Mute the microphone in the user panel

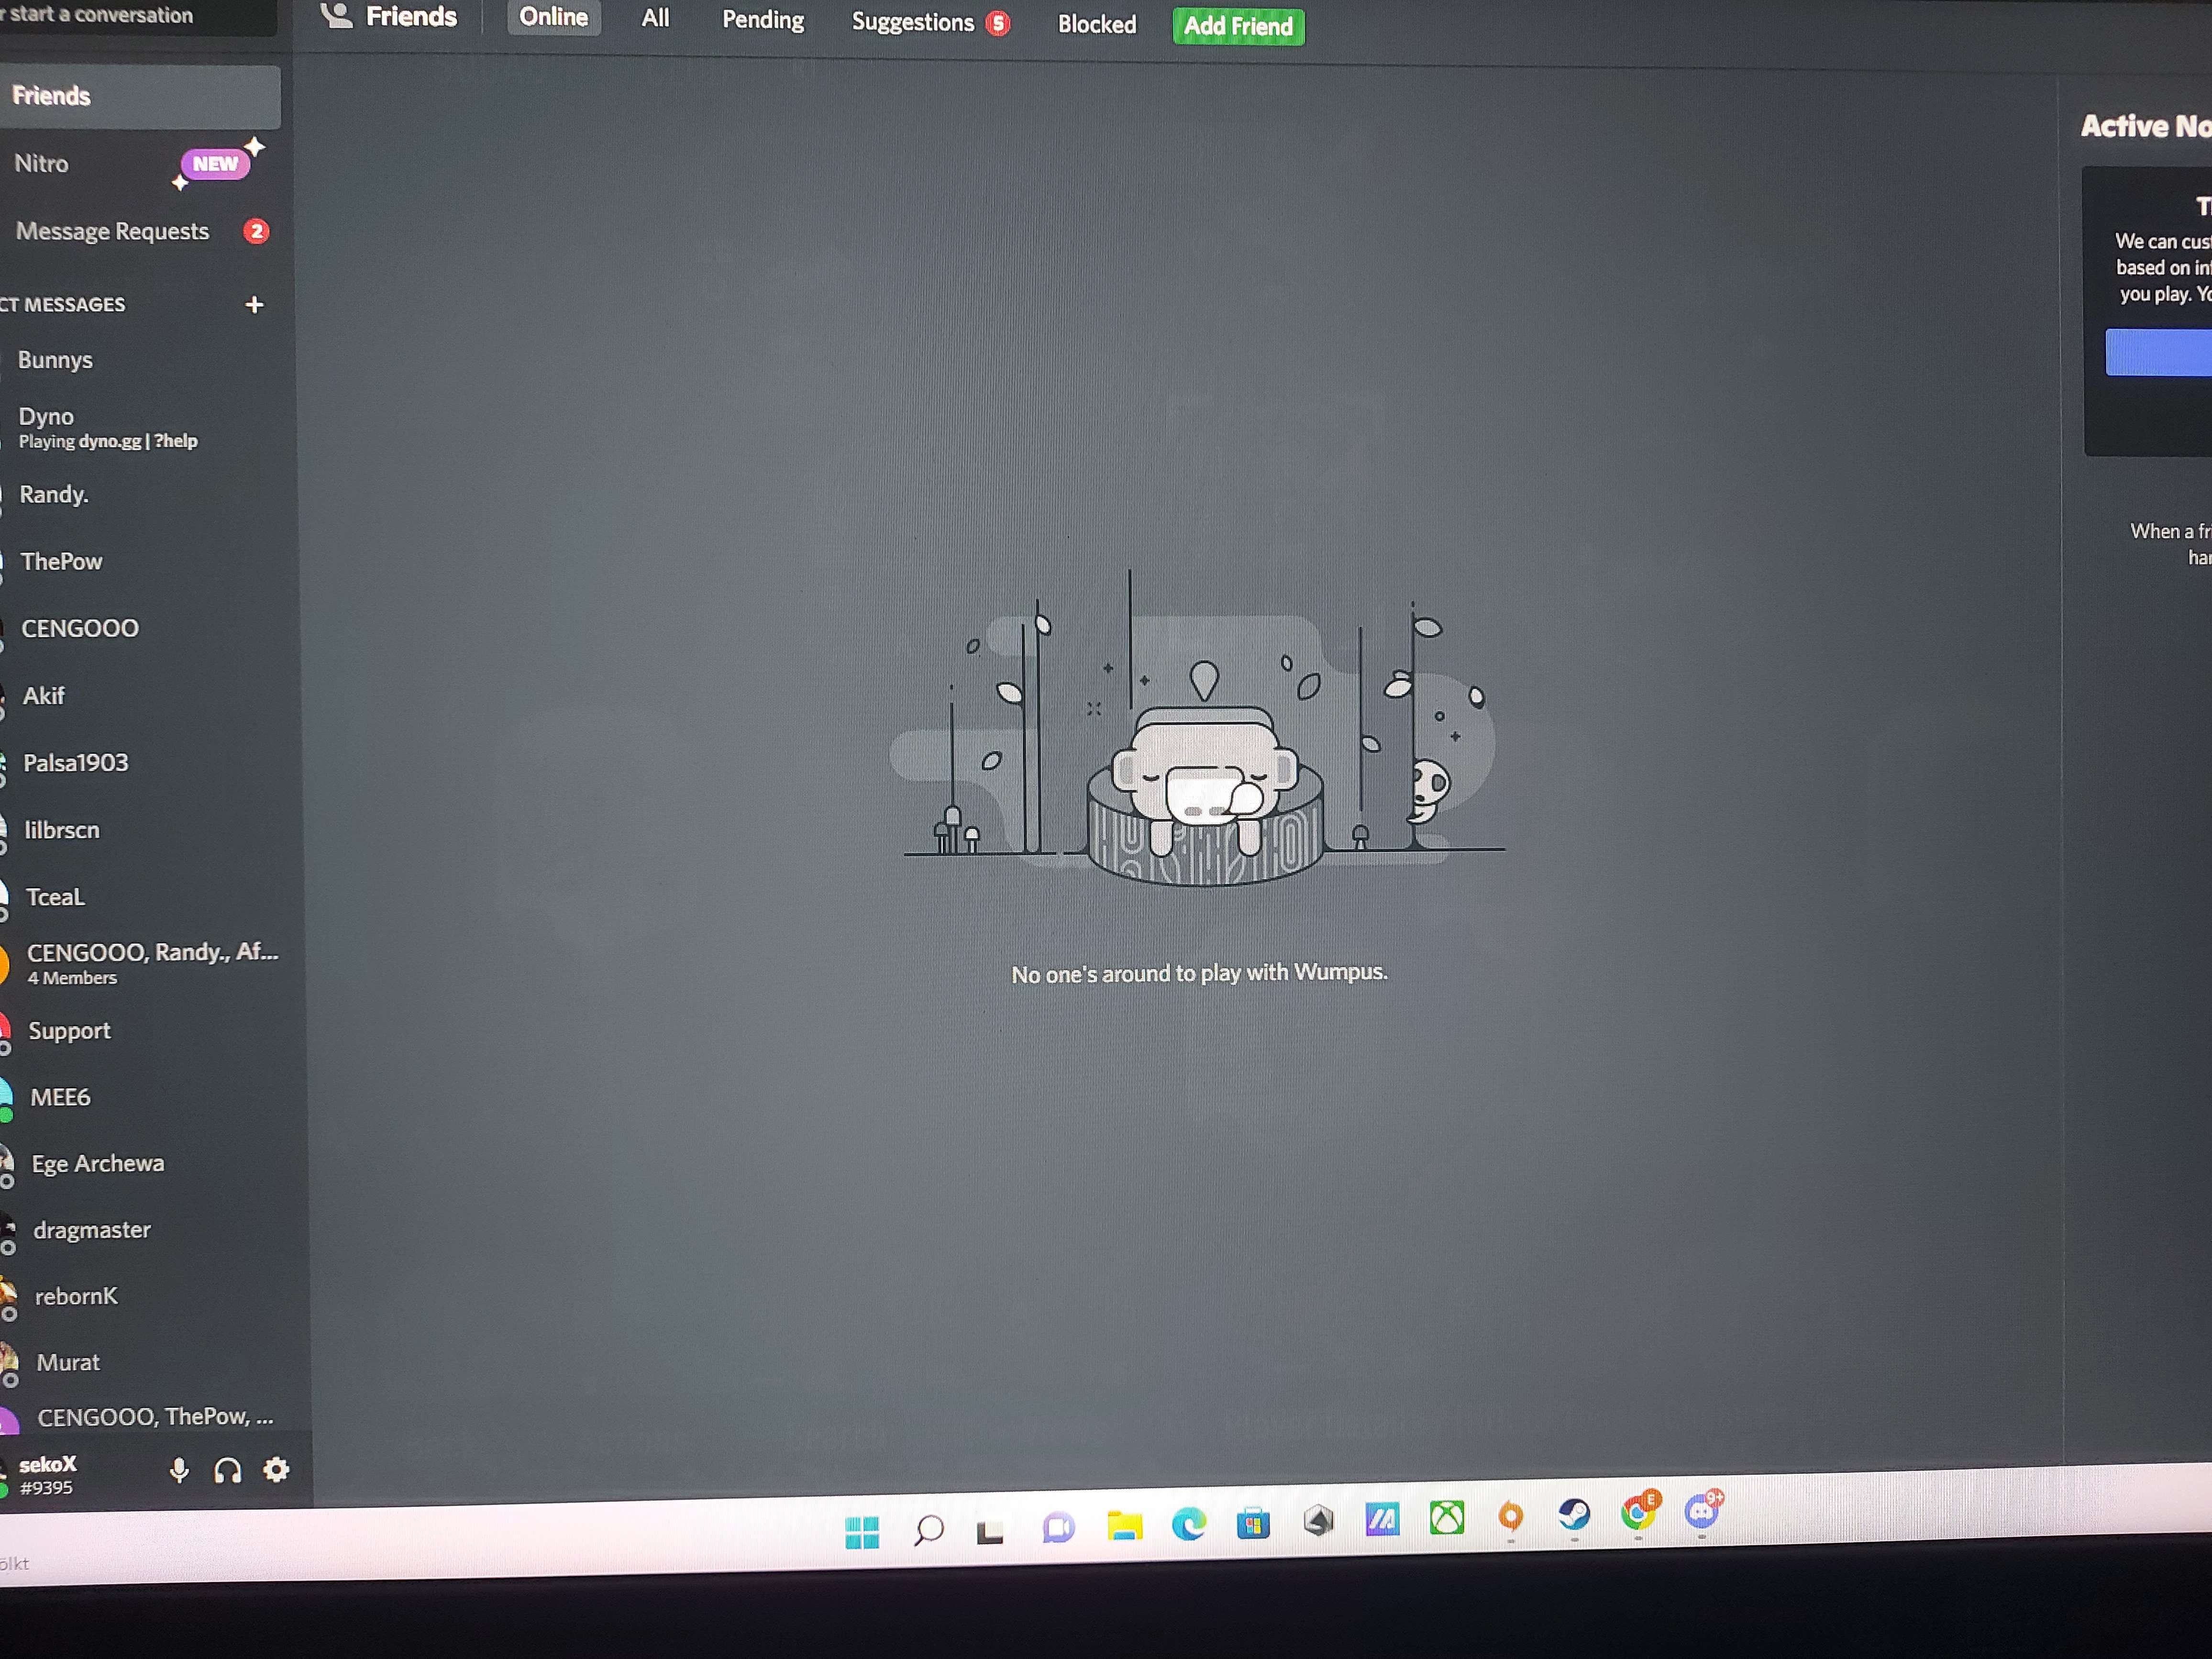tap(179, 1469)
